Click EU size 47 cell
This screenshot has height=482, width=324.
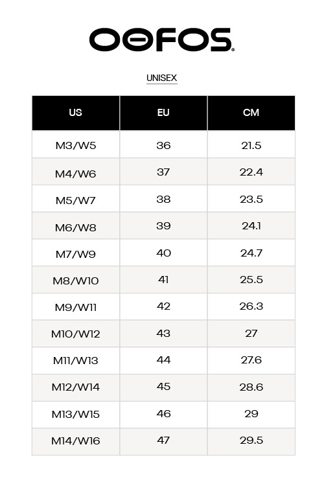163,441
